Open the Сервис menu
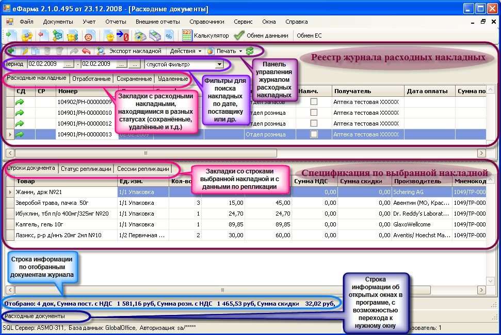The image size is (501, 335). click(x=243, y=22)
